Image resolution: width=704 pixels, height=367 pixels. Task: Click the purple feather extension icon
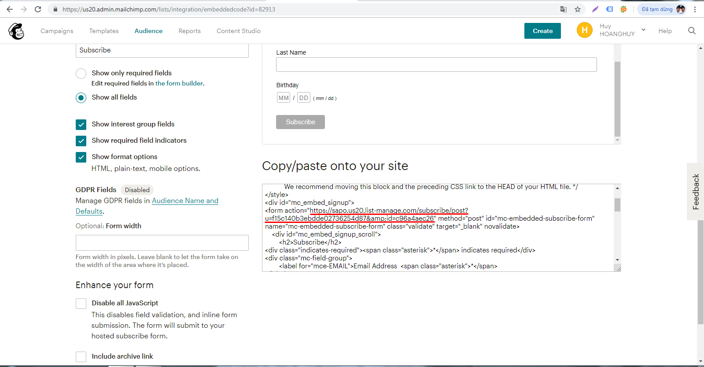coord(595,9)
